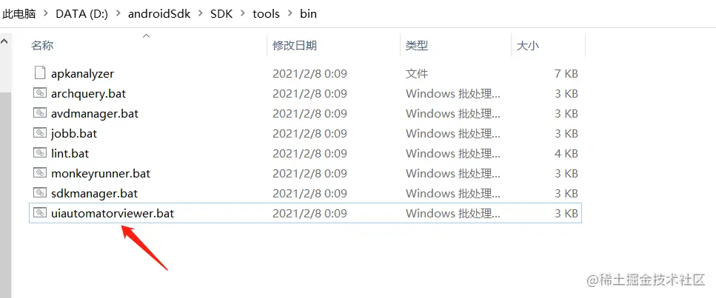Expand the chevron after tools in breadcrumb
Viewport: 716px width, 298px height.
pos(290,14)
